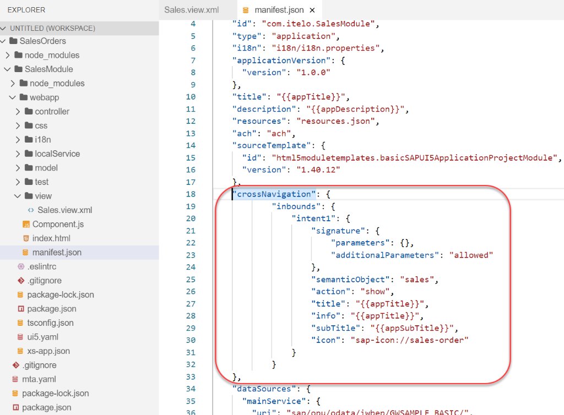Screen dimensions: 564x415
Task: Open the .eslintrc file
Action: pos(42,266)
